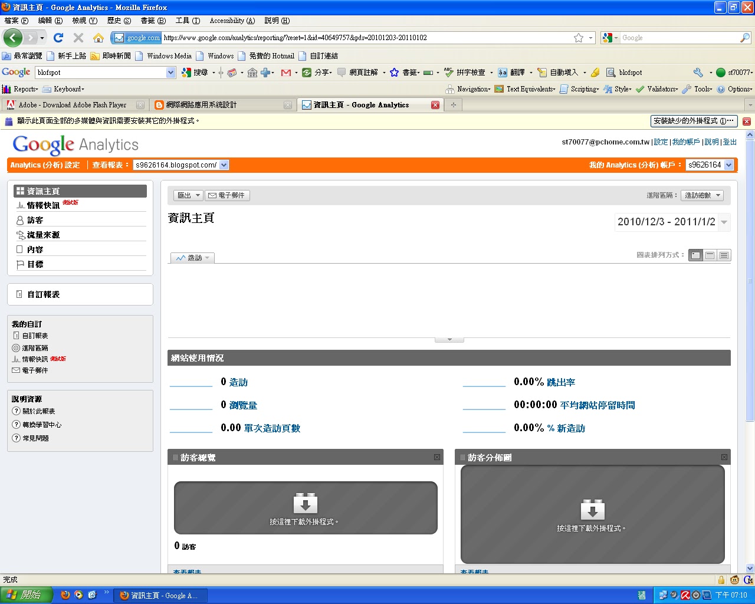Click the highlighter icon on Google Toolbar
The image size is (755, 604).
(x=595, y=73)
